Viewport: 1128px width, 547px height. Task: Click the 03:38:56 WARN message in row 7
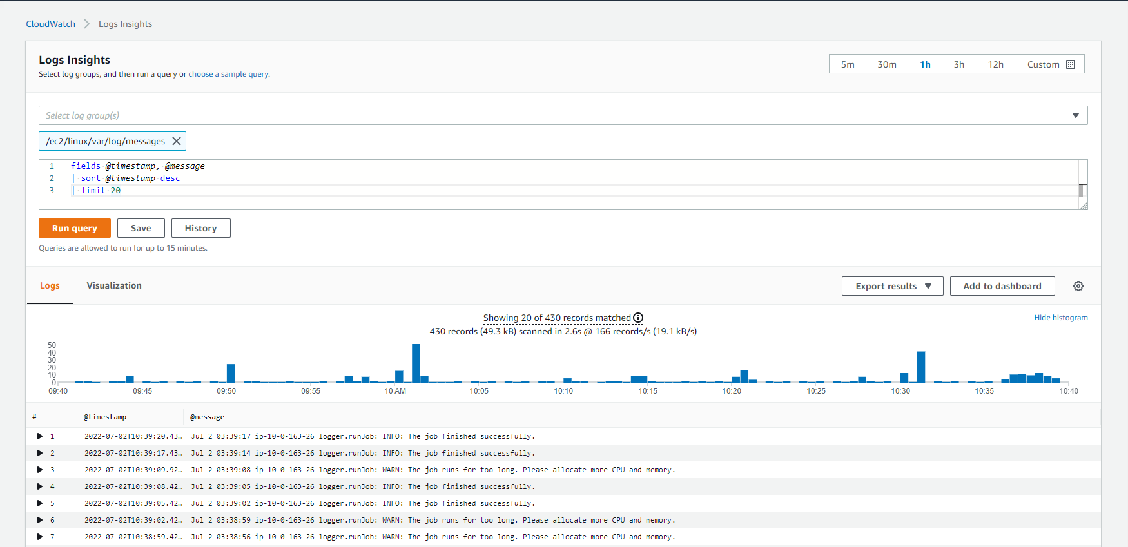click(433, 537)
